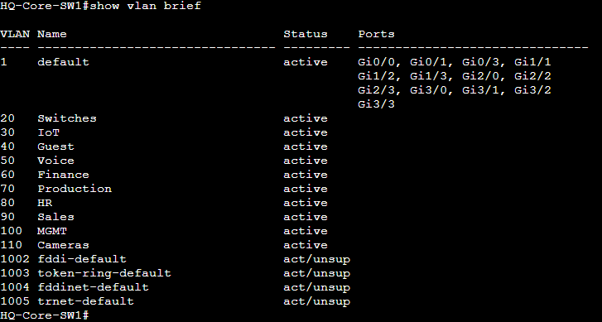Screen dimensions: 602x322
Task: Click the default VLAN name
Action: coord(64,62)
